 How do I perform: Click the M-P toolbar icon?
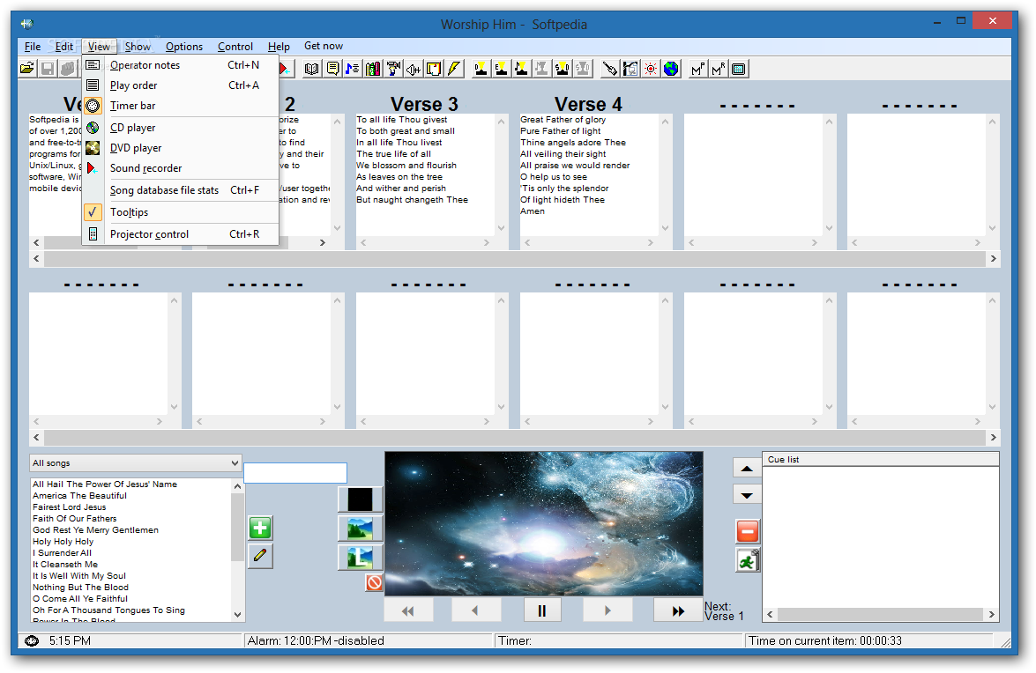coord(698,69)
